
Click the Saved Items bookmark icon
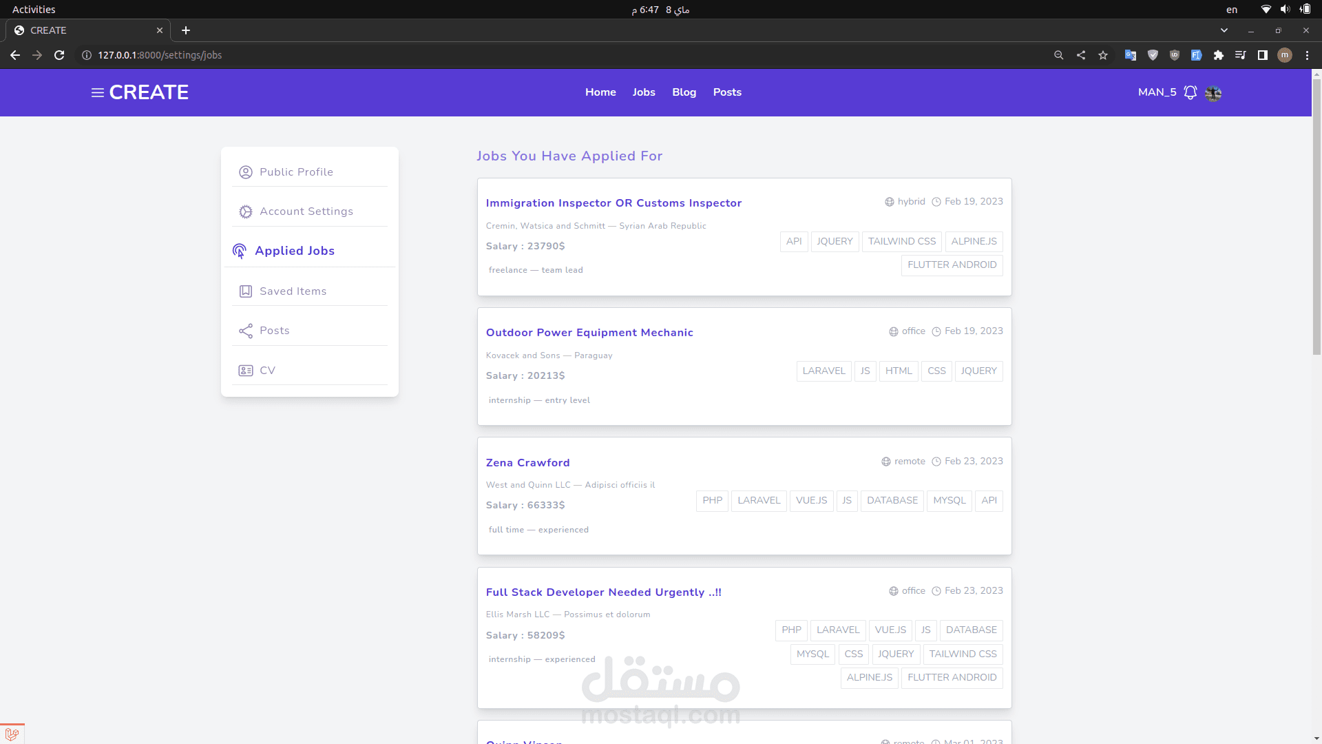click(245, 291)
